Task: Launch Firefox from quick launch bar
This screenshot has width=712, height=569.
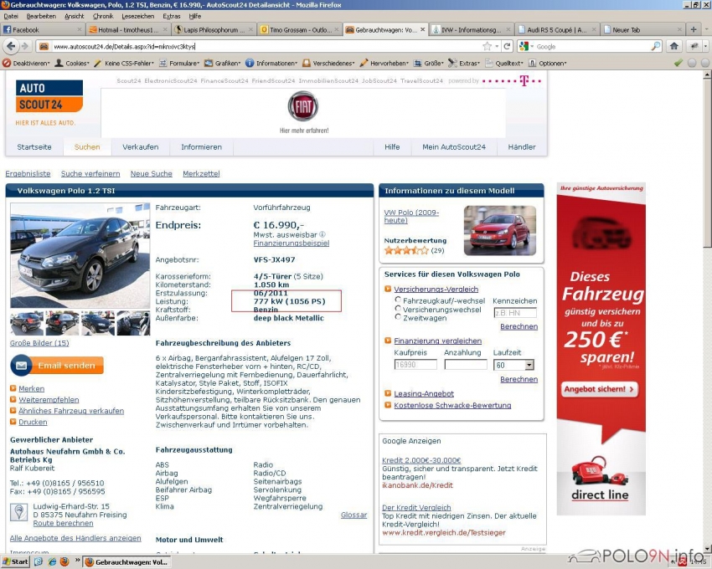Action: click(64, 561)
